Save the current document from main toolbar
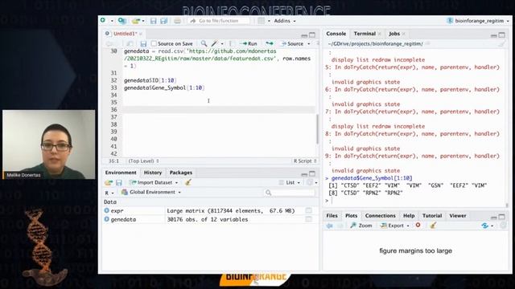This screenshot has height=289, width=515. pos(154,21)
